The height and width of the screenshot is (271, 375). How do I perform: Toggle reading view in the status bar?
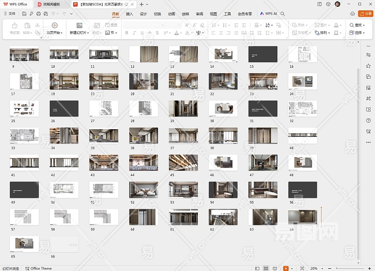pos(276,268)
